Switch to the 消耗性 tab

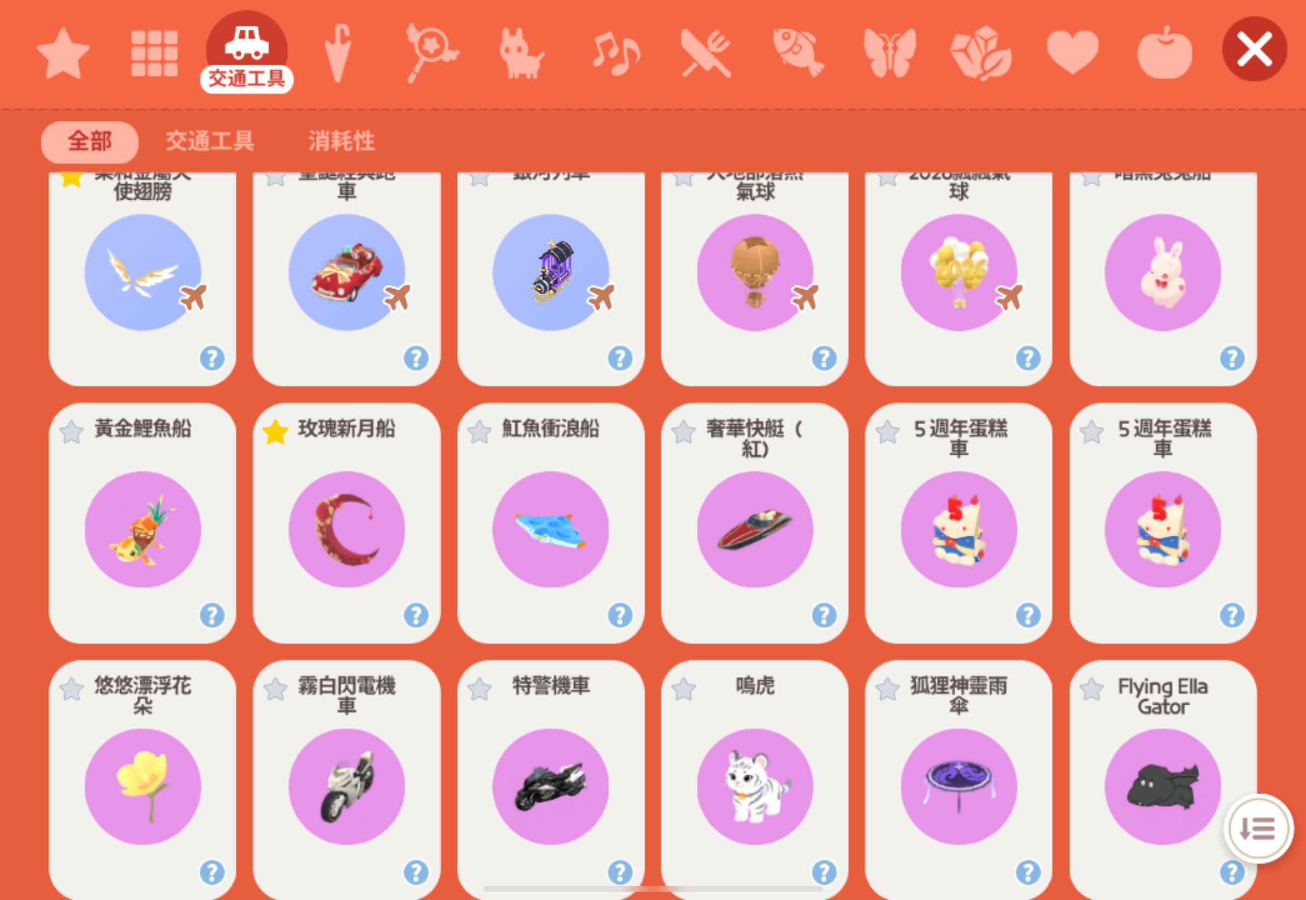pyautogui.click(x=341, y=141)
